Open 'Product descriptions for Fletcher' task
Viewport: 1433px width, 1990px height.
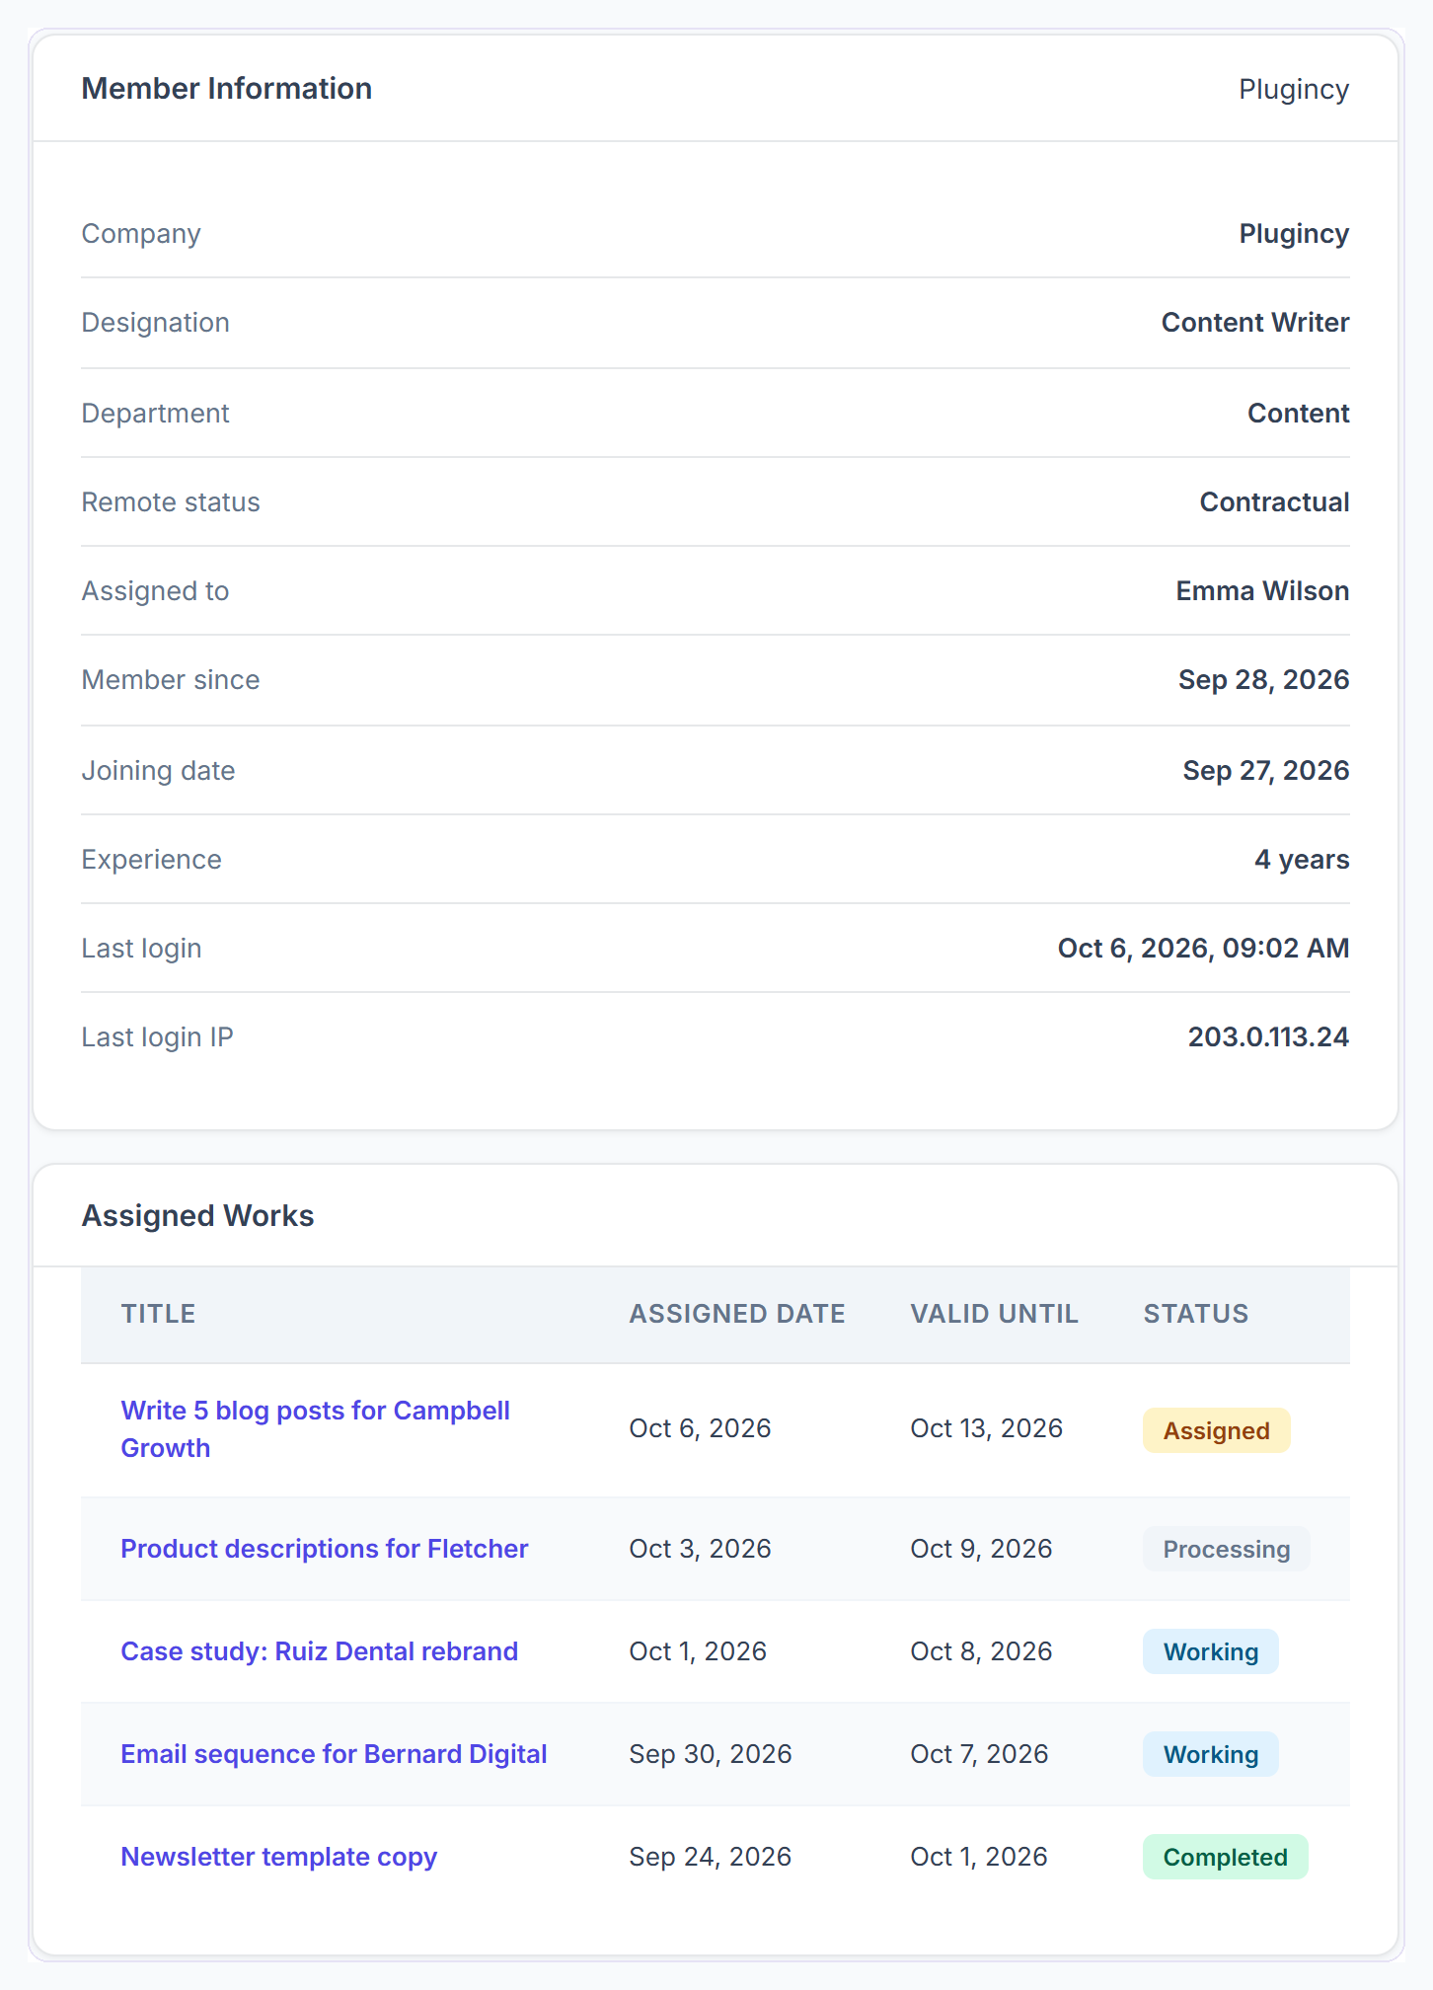[324, 1549]
